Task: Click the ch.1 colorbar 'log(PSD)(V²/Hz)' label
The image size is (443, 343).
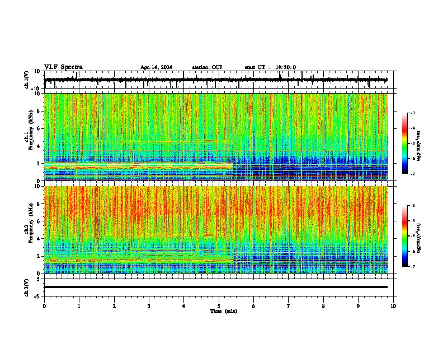Action: tap(419, 146)
